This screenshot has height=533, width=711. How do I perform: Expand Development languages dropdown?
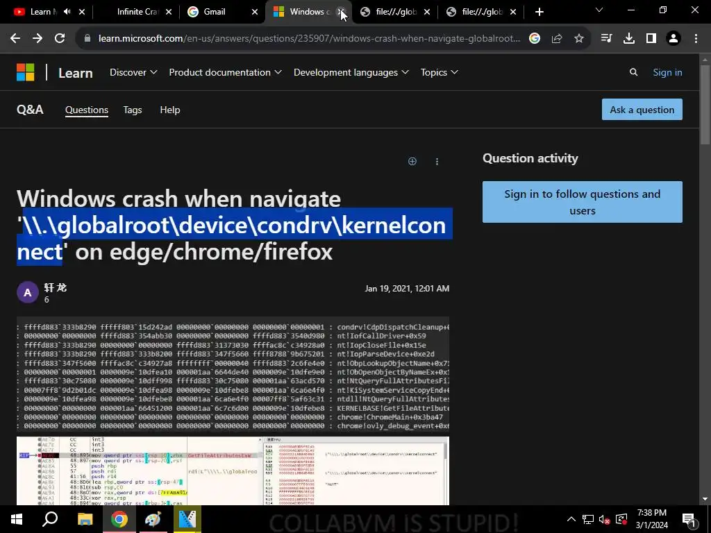[351, 72]
